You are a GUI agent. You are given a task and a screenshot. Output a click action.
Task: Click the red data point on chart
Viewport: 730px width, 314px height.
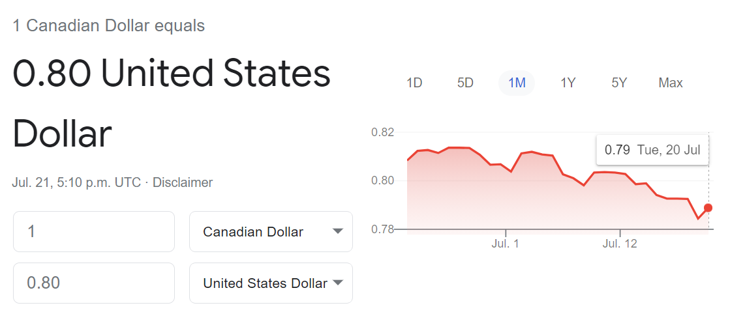coord(708,207)
